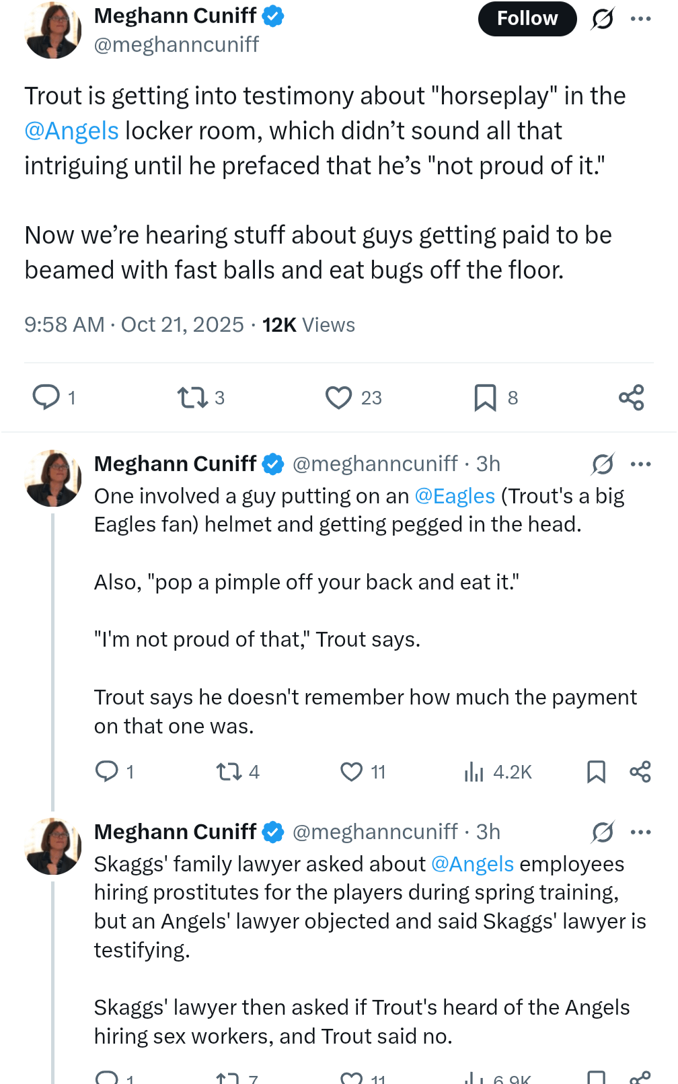Click the Grok icon beside the Follow button
Viewport: 678px width, 1084px height.
[x=602, y=19]
